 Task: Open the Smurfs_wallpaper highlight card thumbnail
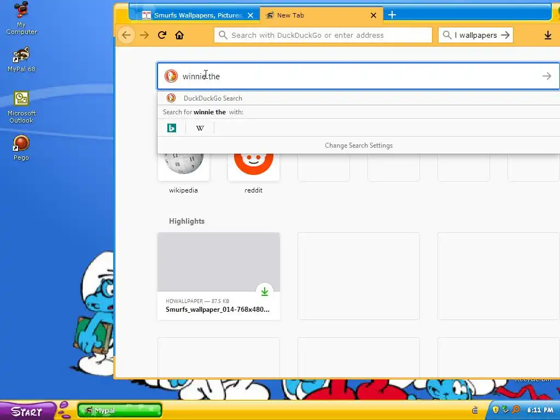coord(219,262)
